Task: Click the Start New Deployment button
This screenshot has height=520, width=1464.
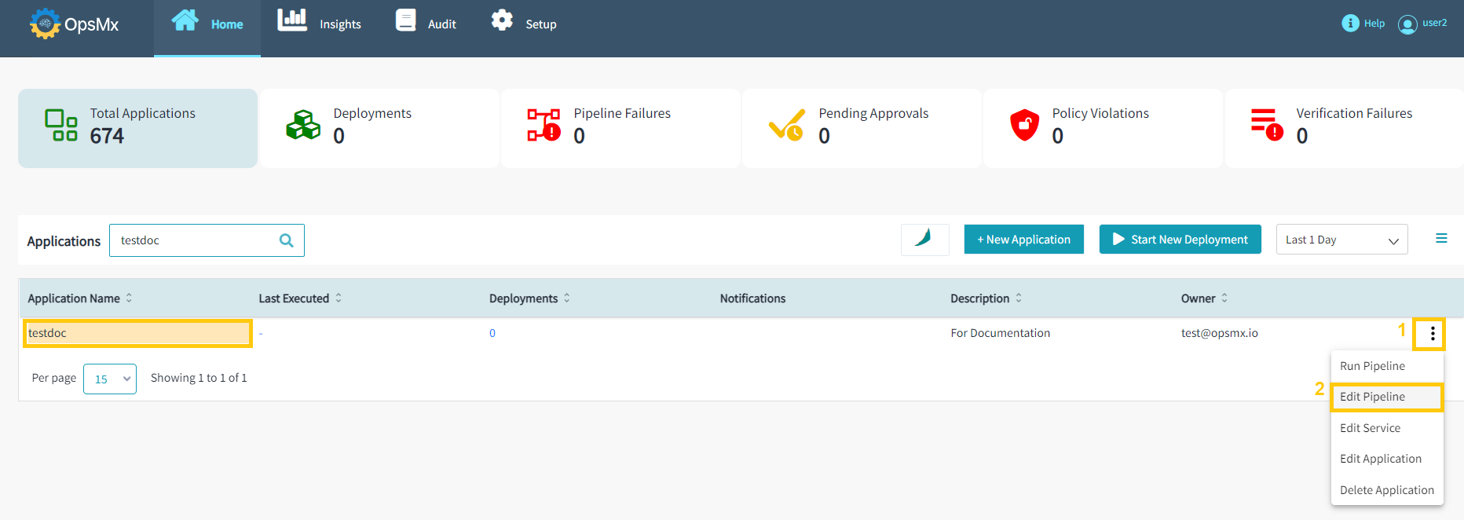Action: click(x=1180, y=240)
